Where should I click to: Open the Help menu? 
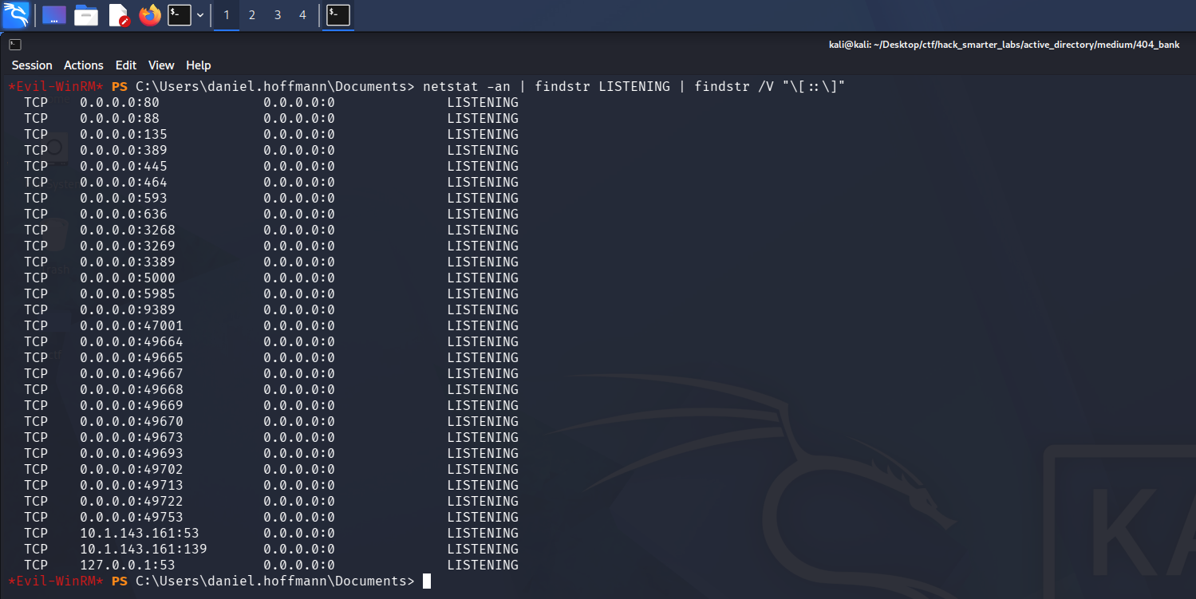click(199, 65)
